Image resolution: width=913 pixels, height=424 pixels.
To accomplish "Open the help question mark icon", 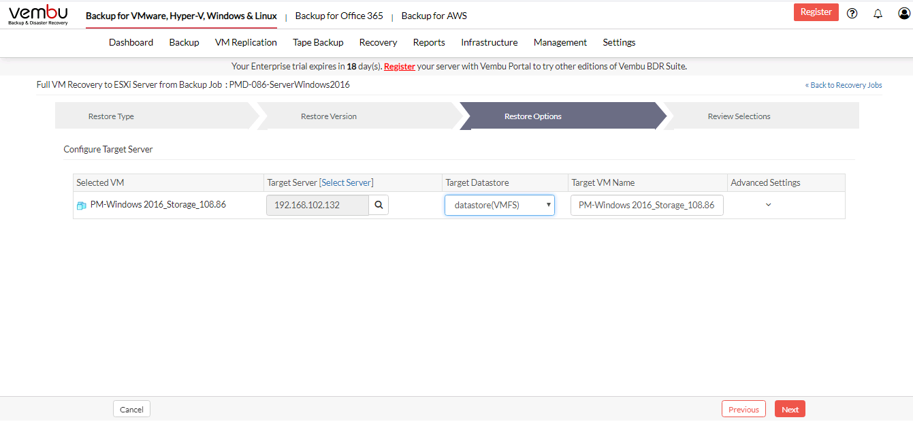I will pyautogui.click(x=852, y=13).
